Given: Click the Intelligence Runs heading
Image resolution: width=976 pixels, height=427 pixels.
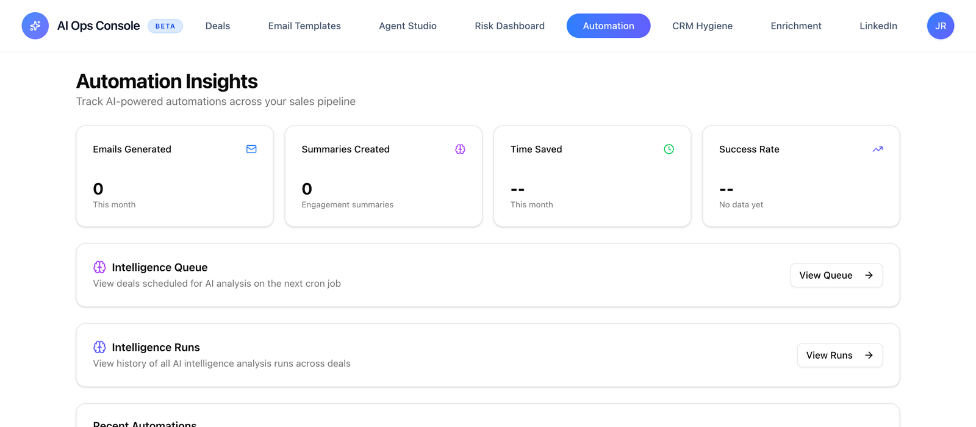Looking at the screenshot, I should (156, 347).
